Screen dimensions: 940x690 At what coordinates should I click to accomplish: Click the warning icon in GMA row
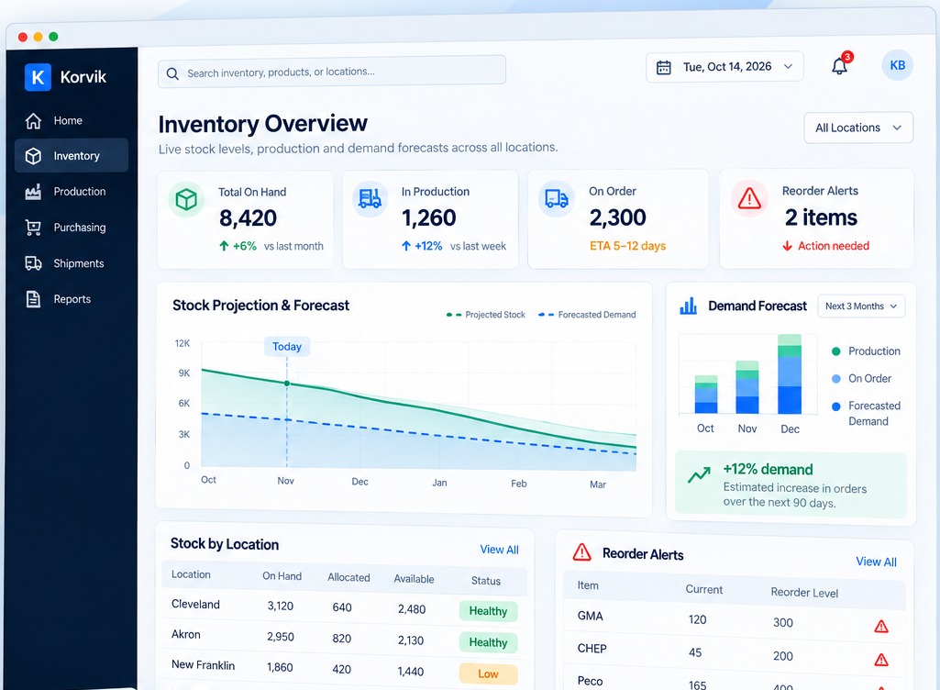coord(881,627)
